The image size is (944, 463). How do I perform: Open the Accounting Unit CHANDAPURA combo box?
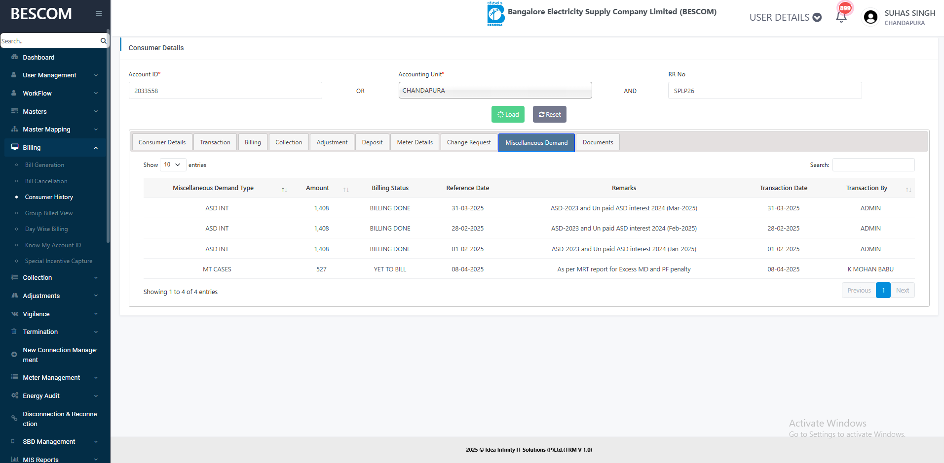[495, 90]
